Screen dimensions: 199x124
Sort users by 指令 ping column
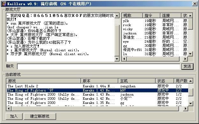tap(151, 16)
